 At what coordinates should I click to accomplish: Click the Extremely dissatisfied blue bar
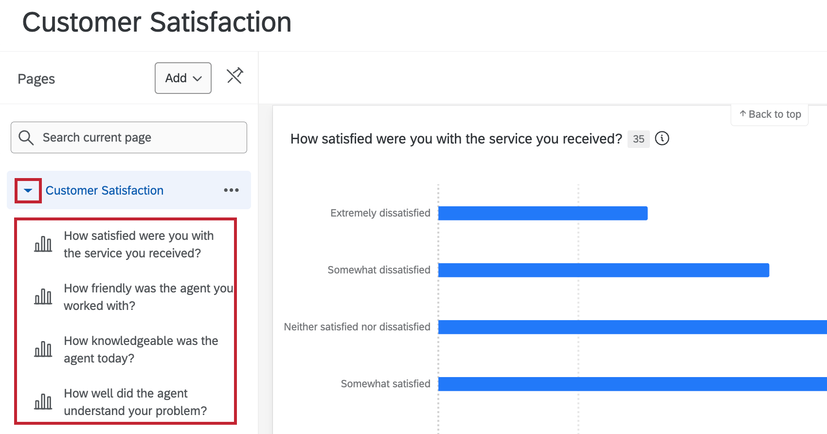tap(542, 213)
